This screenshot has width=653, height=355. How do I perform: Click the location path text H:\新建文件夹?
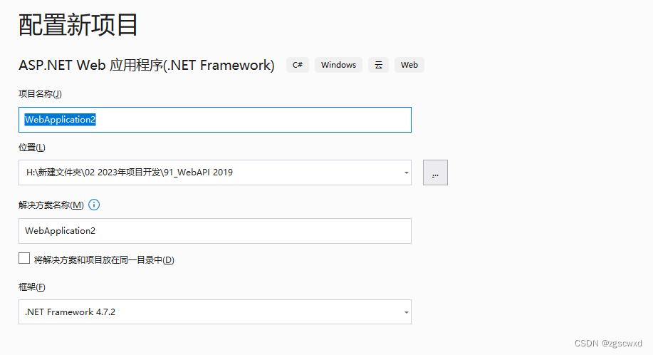pos(128,173)
